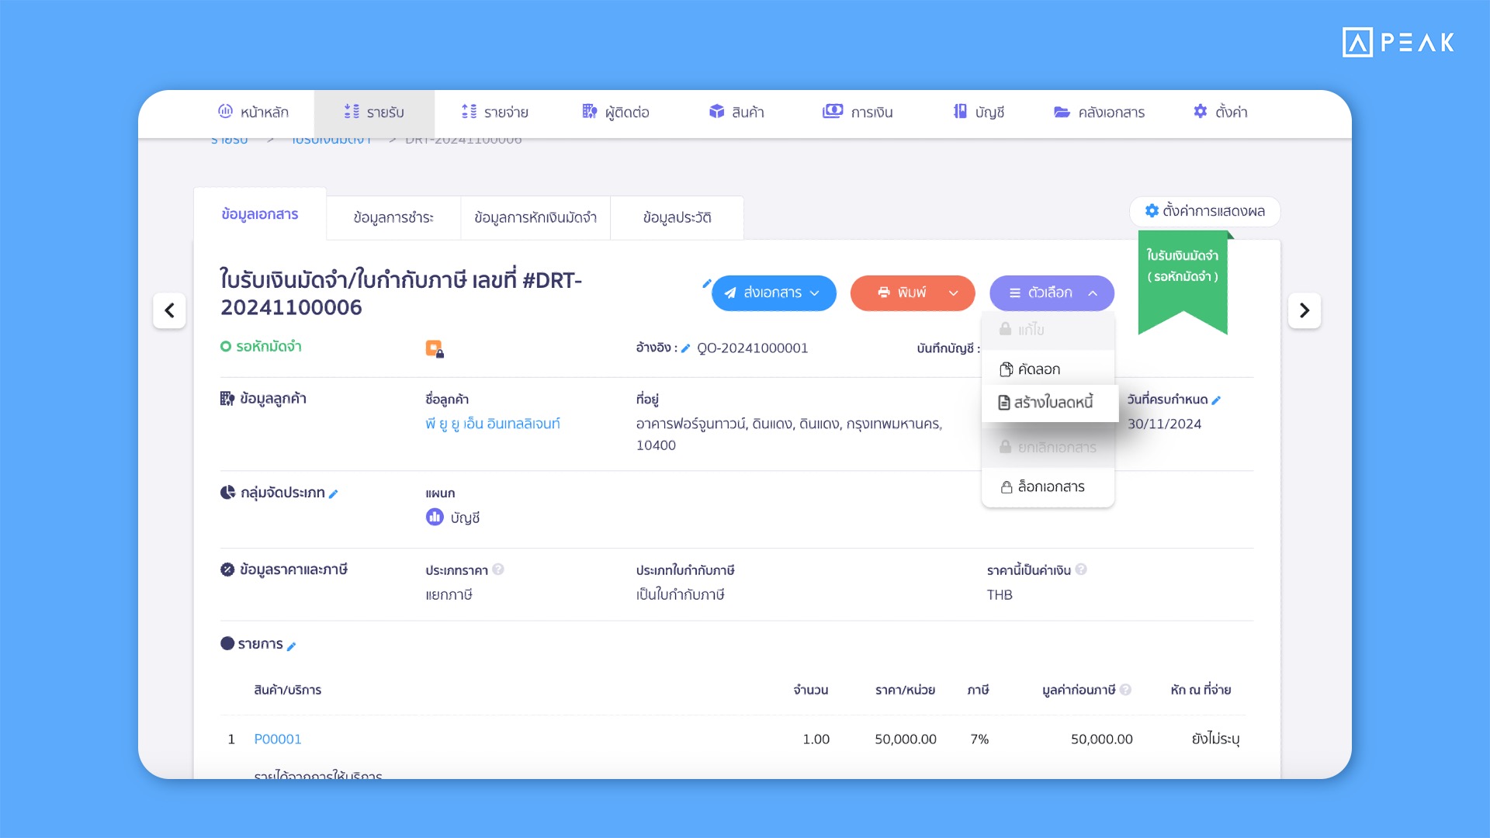Select ล็อกเอกสาร lock document option
Image resolution: width=1490 pixels, height=838 pixels.
[1048, 487]
